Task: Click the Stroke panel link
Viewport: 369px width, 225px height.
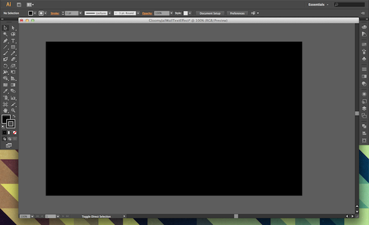Action: (55, 14)
